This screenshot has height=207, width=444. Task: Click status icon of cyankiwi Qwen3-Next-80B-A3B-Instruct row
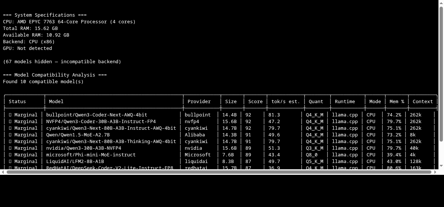point(10,128)
